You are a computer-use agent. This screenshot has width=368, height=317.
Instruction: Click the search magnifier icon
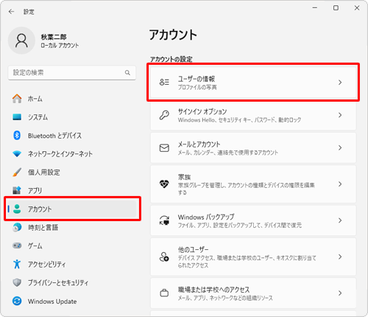click(127, 72)
